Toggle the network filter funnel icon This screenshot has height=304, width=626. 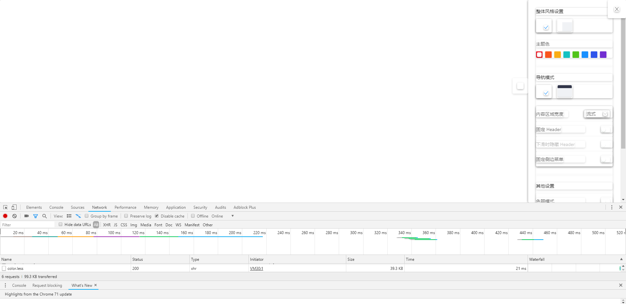coord(36,216)
